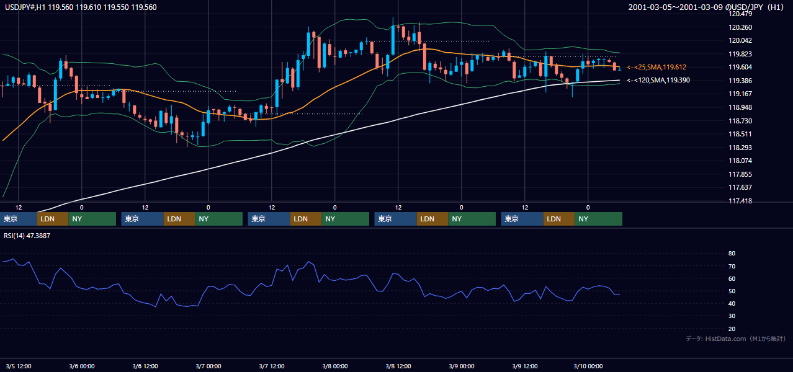
Task: Click price axis label 120.479
Action: click(740, 14)
